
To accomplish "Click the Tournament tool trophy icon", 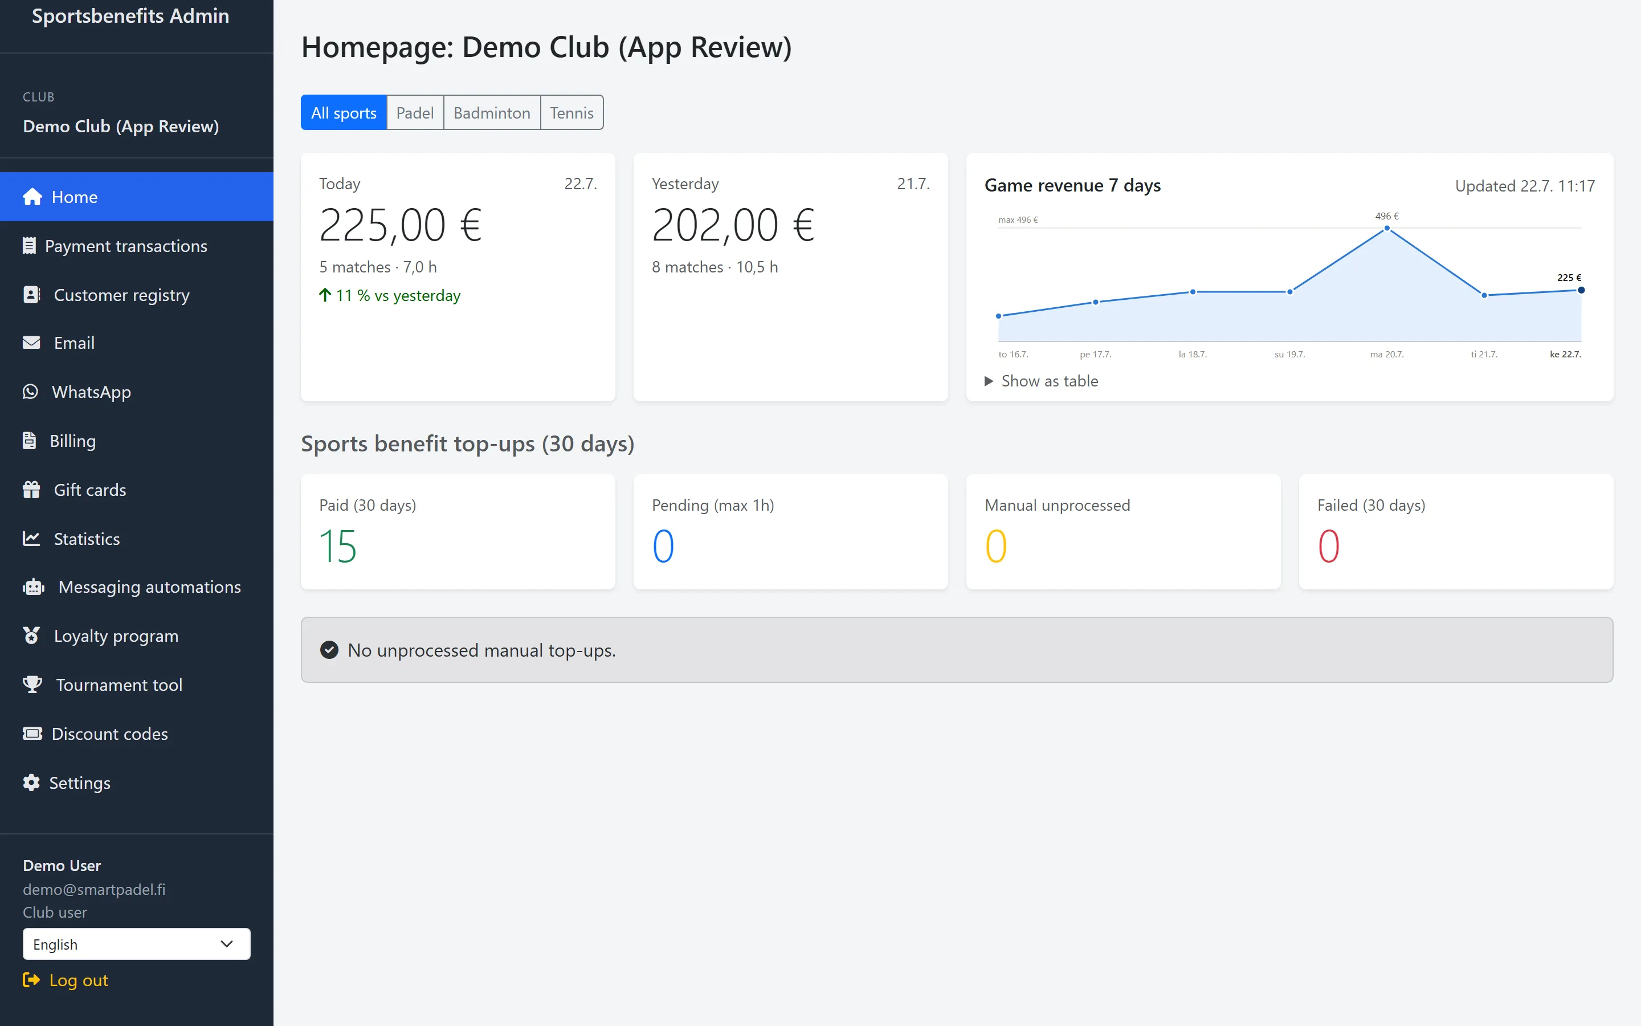I will pos(32,685).
